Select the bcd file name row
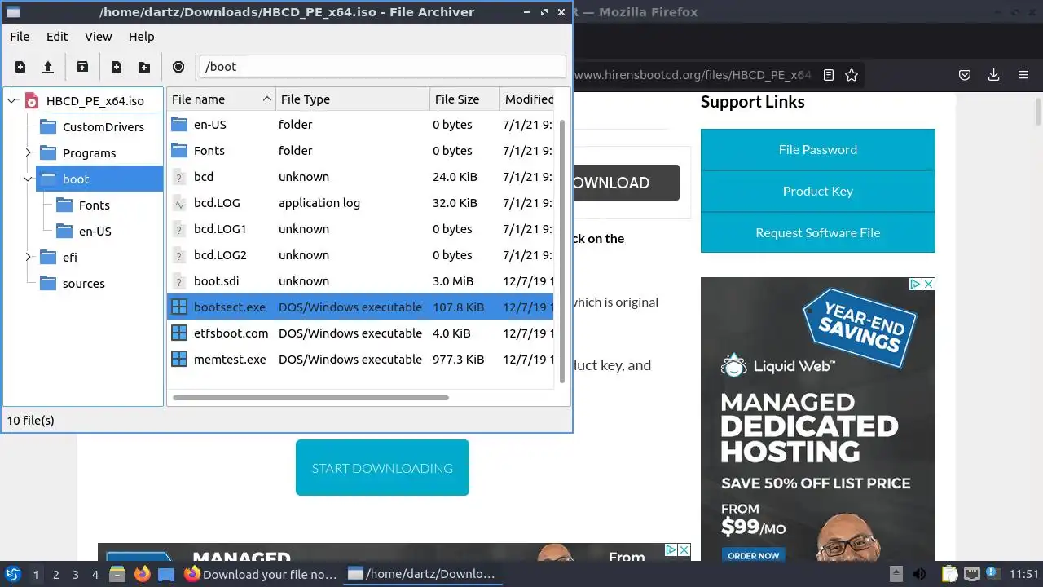This screenshot has height=587, width=1043. click(x=360, y=177)
